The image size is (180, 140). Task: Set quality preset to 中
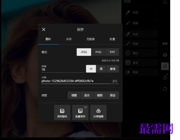click(x=91, y=69)
